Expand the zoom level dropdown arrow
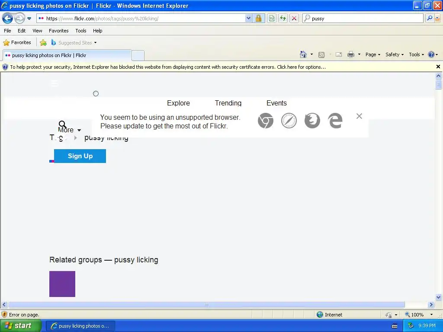Viewport: 443px width, 332px height. (x=431, y=315)
